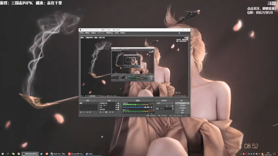The image size is (278, 156).
Task: Open the Help menu in OBS
Action: tap(123, 33)
